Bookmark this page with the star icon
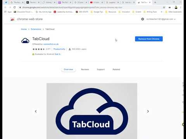Viewport: 186px width, 139px height. (x=164, y=7)
